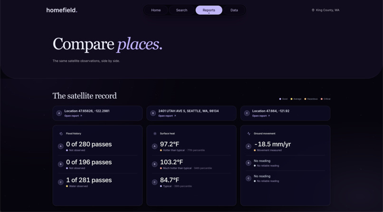Click the 84.7°F reading
383x212 pixels.
[x=170, y=180]
